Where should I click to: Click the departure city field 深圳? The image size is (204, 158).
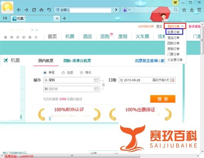pyautogui.click(x=71, y=80)
